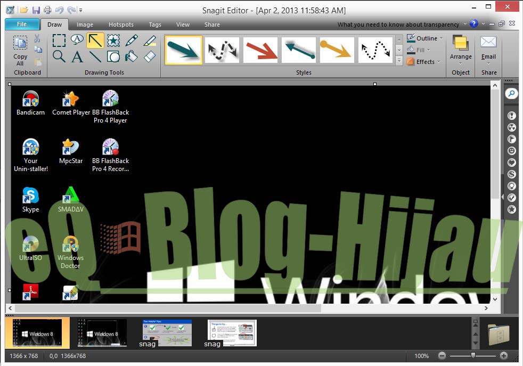Click the Save icon in quick access toolbar
This screenshot has width=523, height=366.
click(36, 10)
